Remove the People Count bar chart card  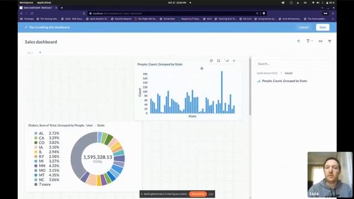pyautogui.click(x=234, y=61)
